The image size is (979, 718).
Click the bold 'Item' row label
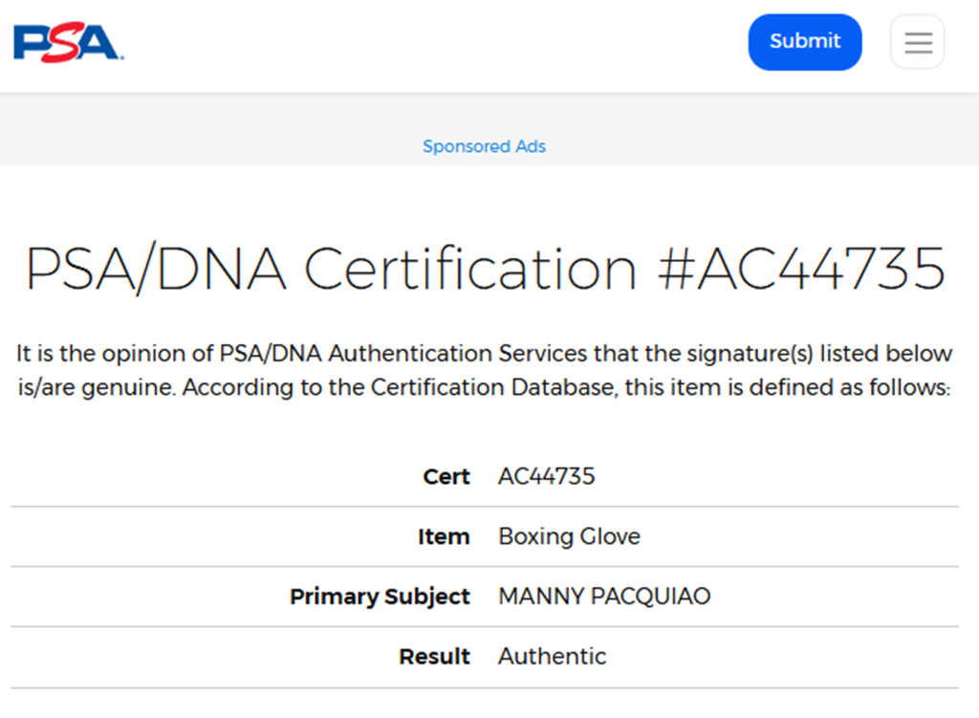tap(444, 536)
